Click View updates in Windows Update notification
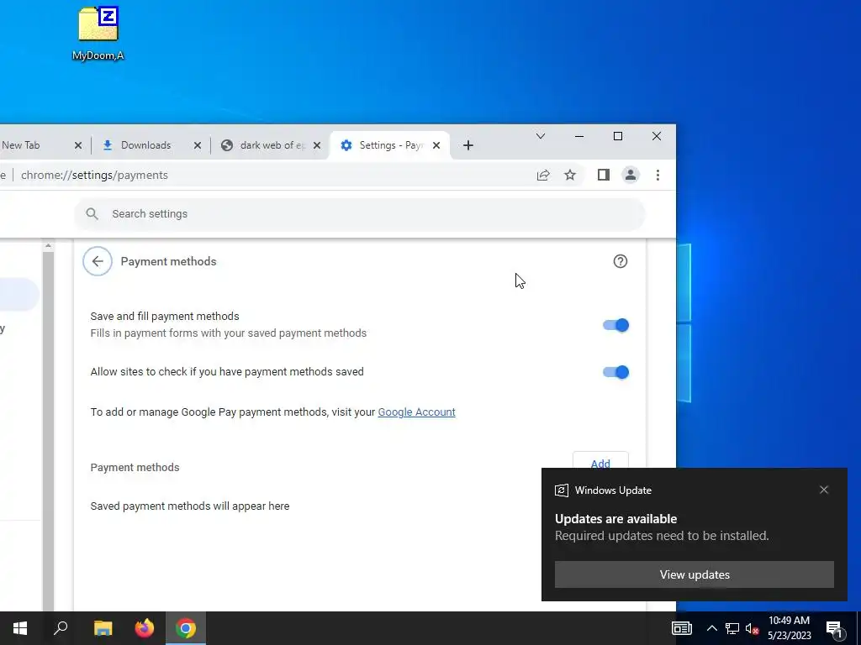The height and width of the screenshot is (645, 861). tap(694, 574)
